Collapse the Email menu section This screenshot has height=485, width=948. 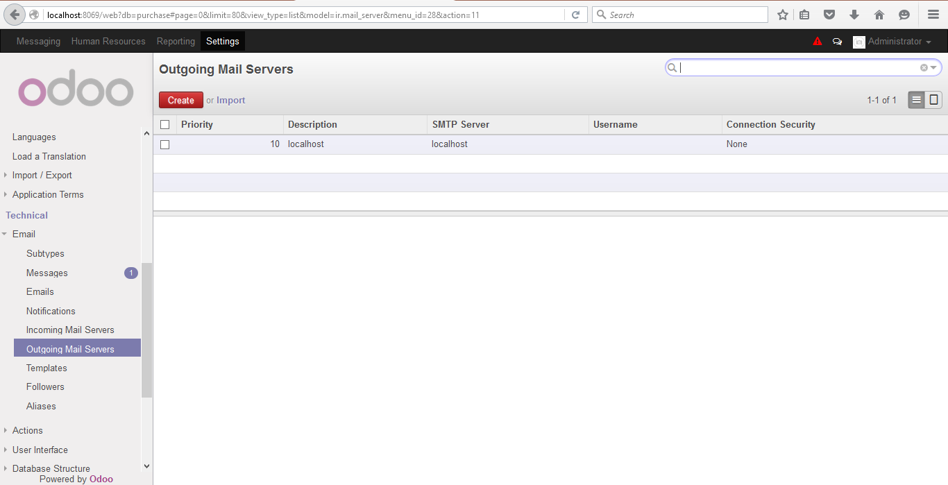(24, 235)
